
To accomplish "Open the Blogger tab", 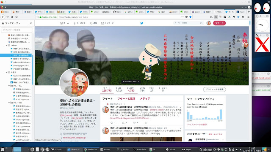I will (6, 12).
